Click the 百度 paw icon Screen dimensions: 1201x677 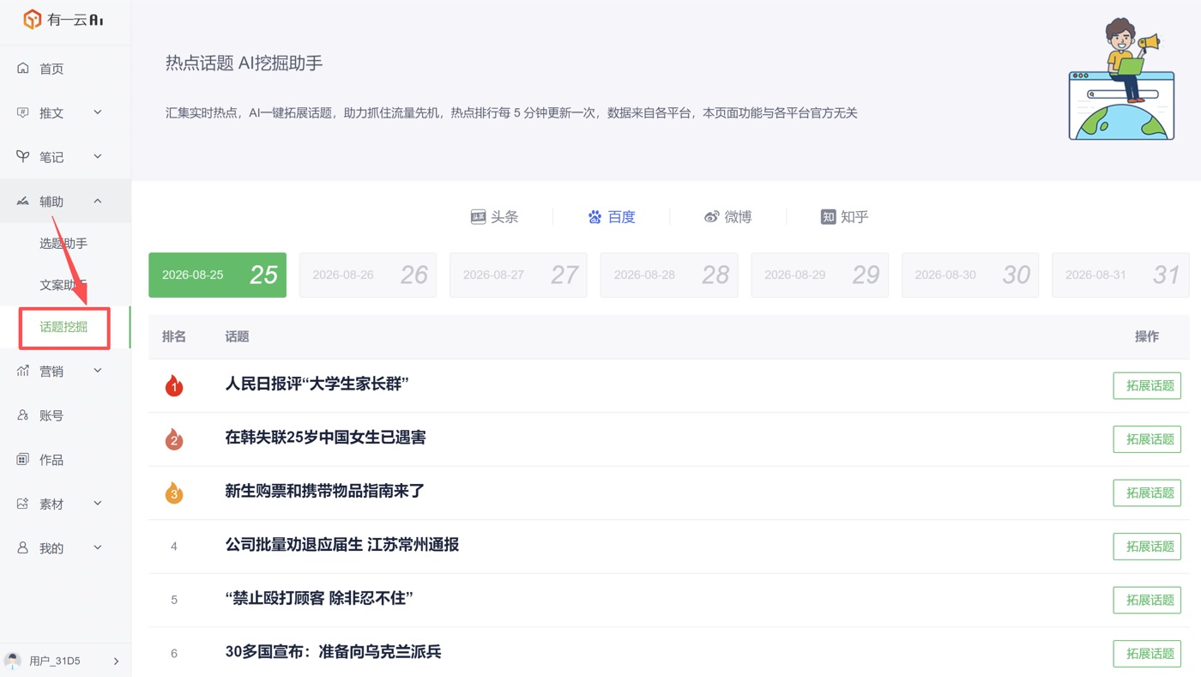coord(594,217)
